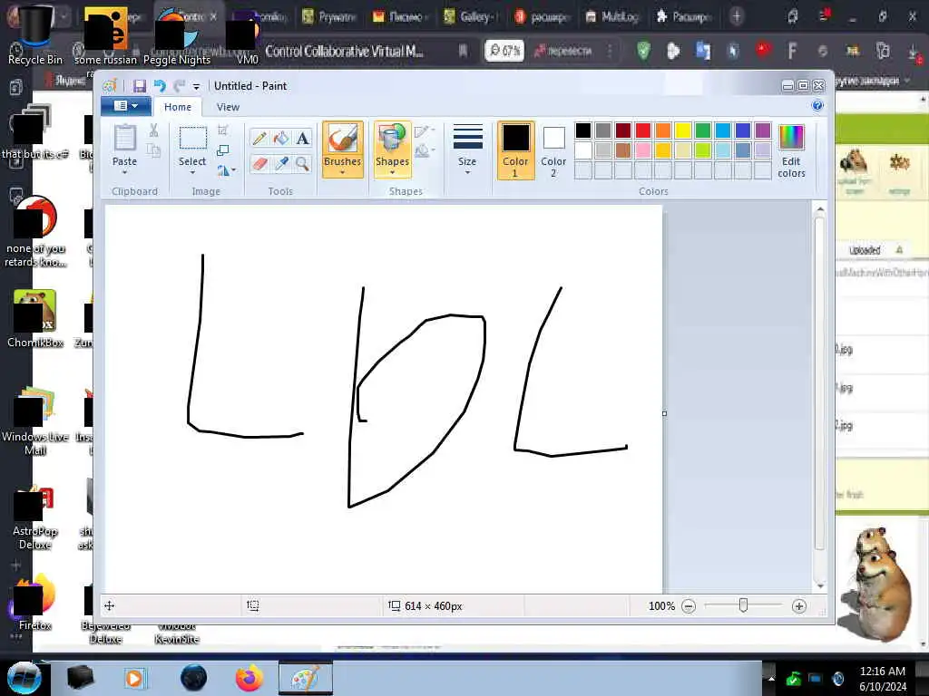Click the Crop icon in Image group
Image resolution: width=929 pixels, height=696 pixels.
(x=223, y=130)
